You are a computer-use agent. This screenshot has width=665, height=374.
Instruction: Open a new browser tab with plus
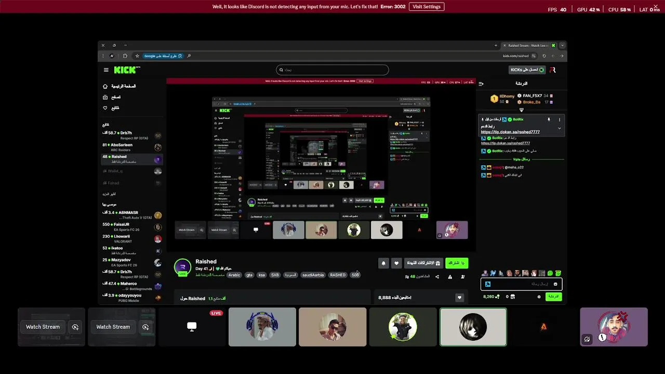[x=496, y=45]
